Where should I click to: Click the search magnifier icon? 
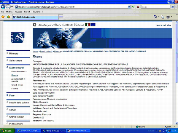tap(173, 7)
